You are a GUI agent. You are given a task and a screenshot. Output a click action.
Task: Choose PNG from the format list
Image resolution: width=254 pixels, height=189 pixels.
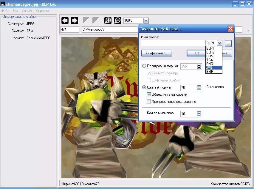point(214,64)
